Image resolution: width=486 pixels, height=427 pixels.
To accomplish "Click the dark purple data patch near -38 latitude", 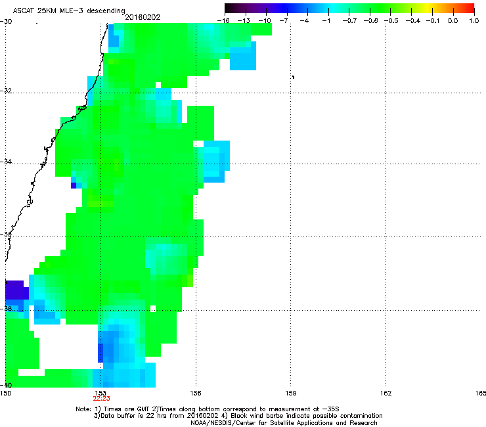I will pos(16,290).
